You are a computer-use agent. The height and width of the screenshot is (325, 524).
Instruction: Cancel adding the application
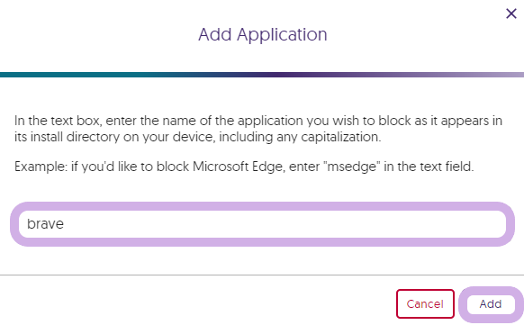click(425, 304)
